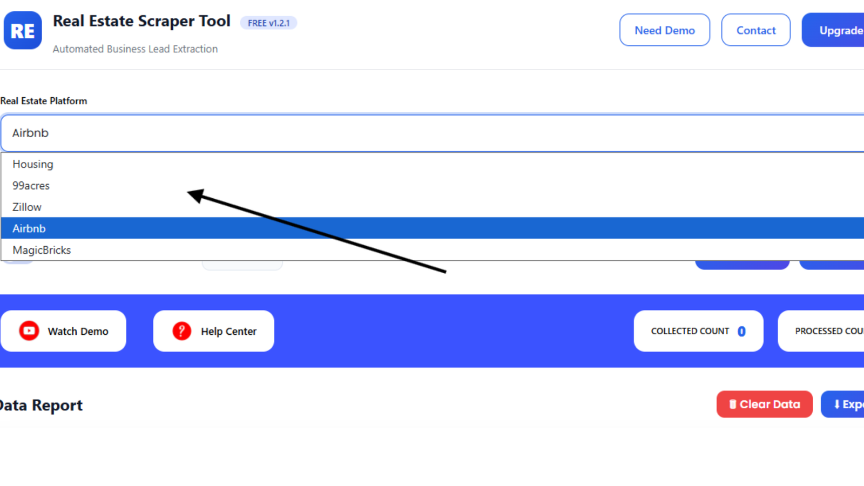Click the Real Estate Platform label
Viewport: 864px width, 486px height.
(x=44, y=101)
